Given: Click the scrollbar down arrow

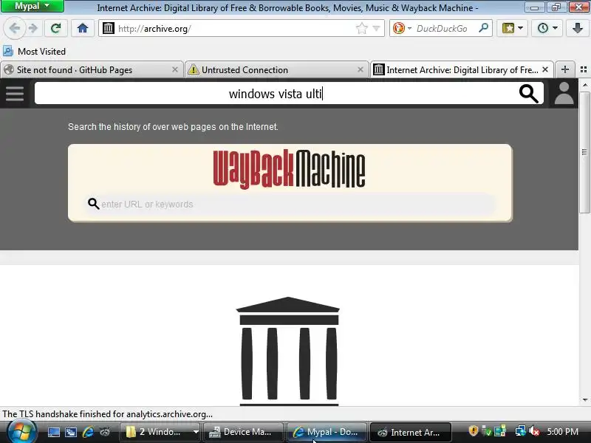Looking at the screenshot, I should pos(584,399).
